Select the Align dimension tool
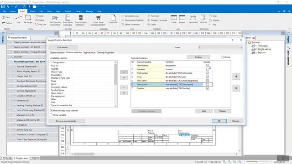Viewport: 292px width, 164px height. coord(213,16)
